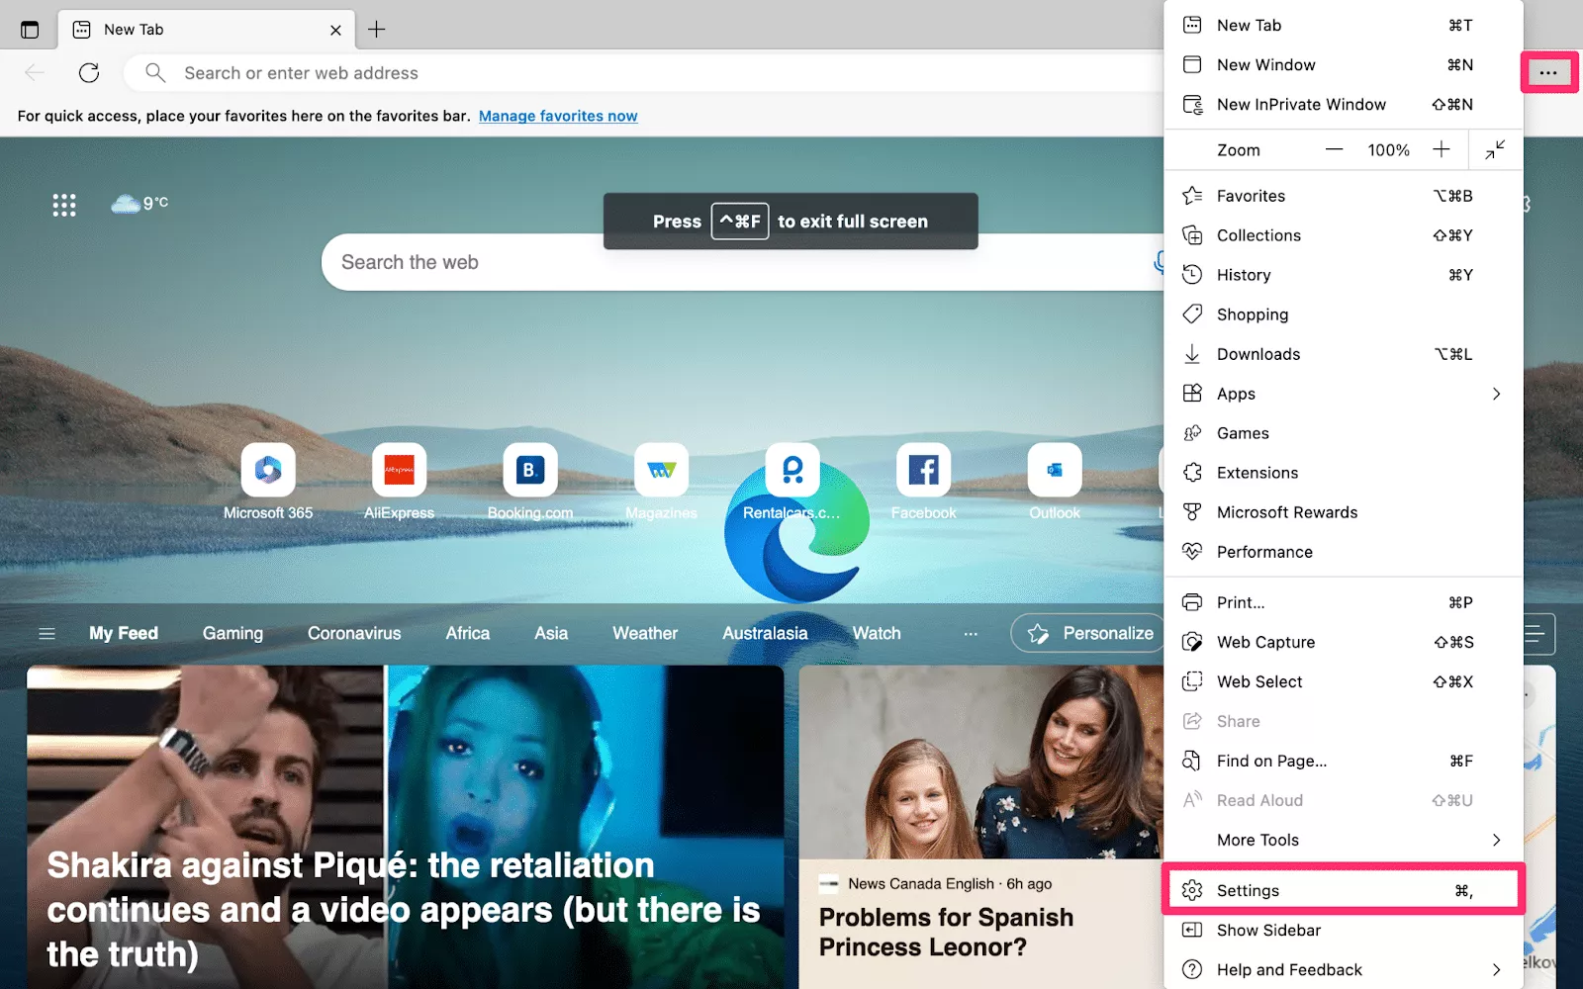Click the back navigation arrow
1583x989 pixels.
[35, 72]
